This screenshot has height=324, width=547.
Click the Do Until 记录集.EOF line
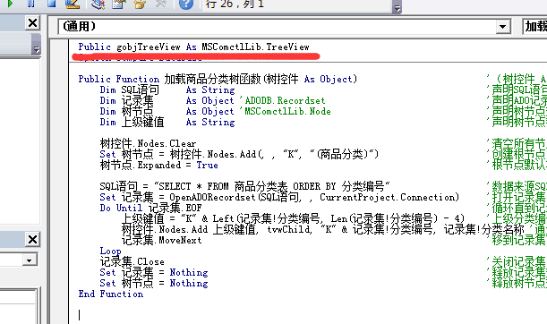pyautogui.click(x=150, y=209)
